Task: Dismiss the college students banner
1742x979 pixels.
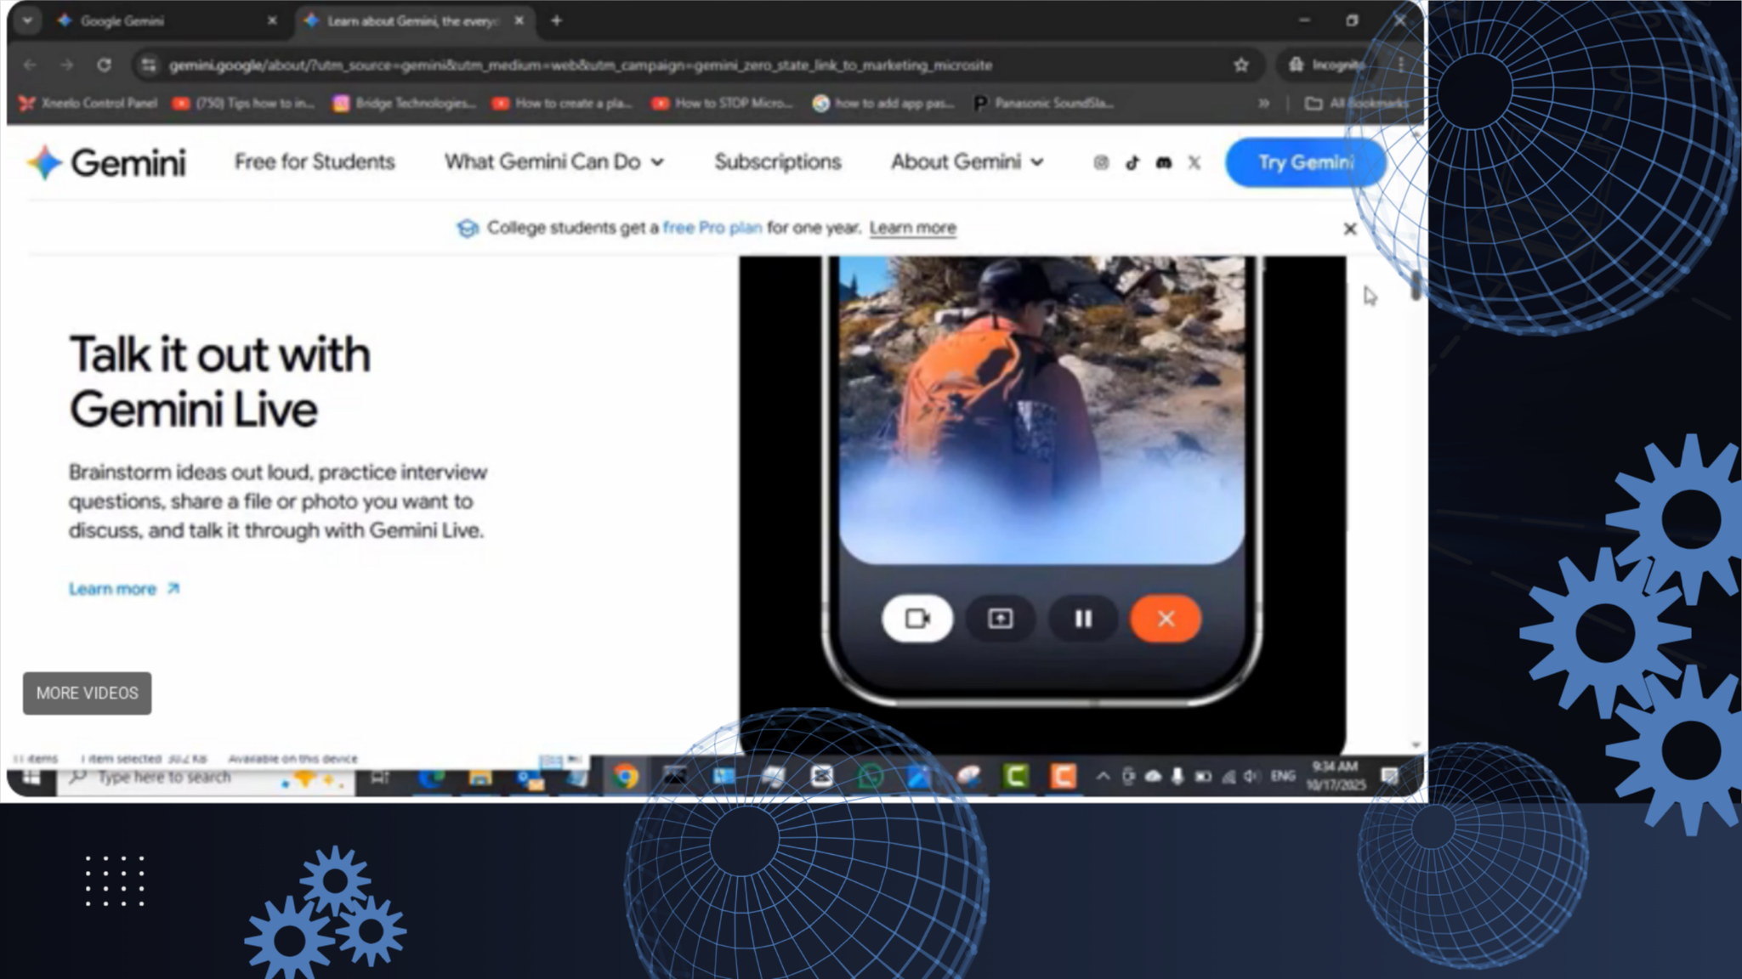Action: click(1349, 228)
